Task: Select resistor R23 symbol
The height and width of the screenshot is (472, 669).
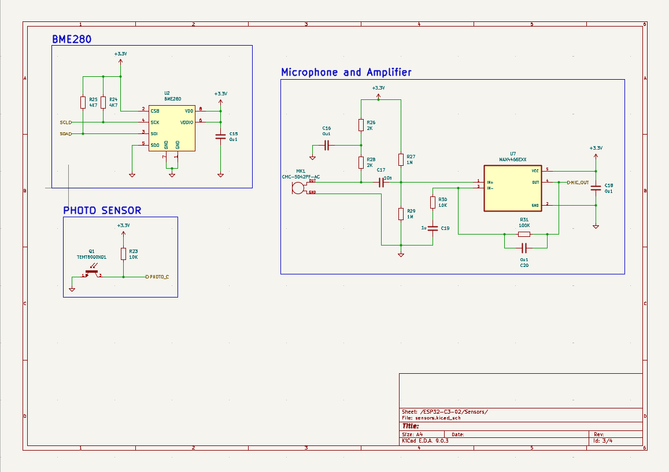Action: tap(123, 254)
